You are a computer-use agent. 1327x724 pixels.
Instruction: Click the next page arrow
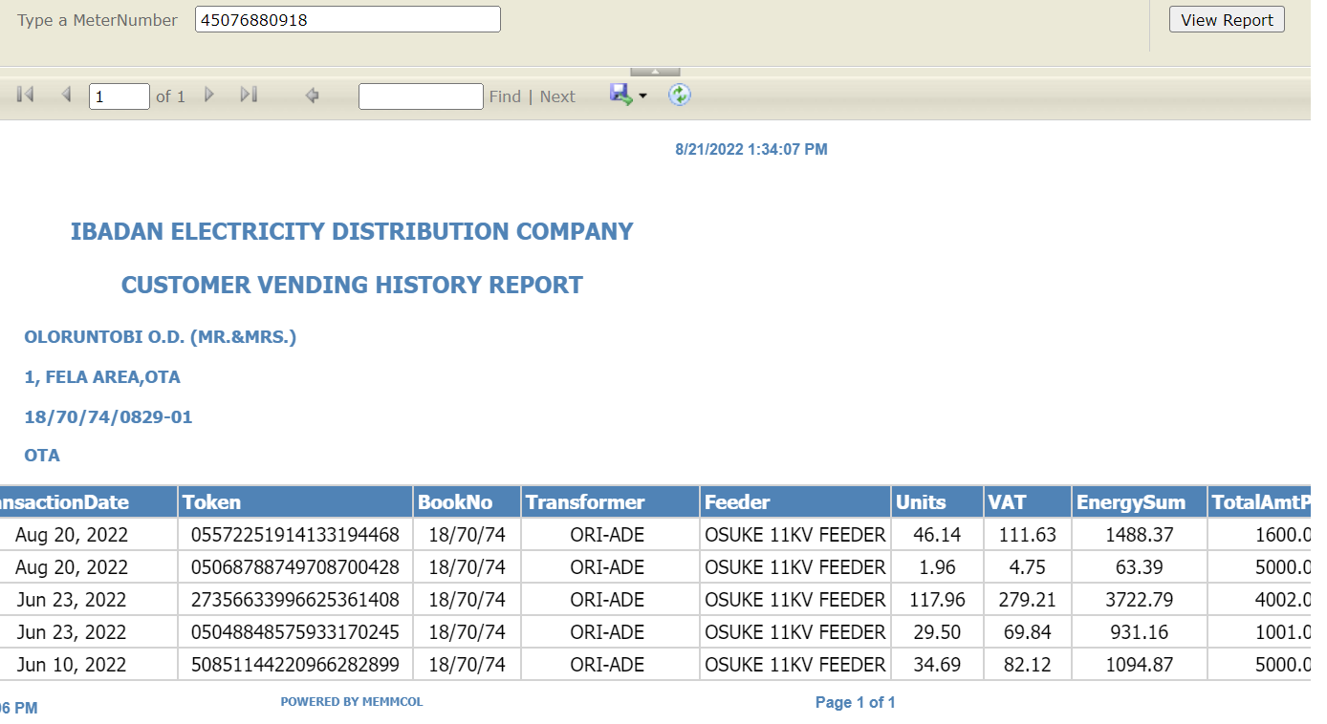point(209,95)
